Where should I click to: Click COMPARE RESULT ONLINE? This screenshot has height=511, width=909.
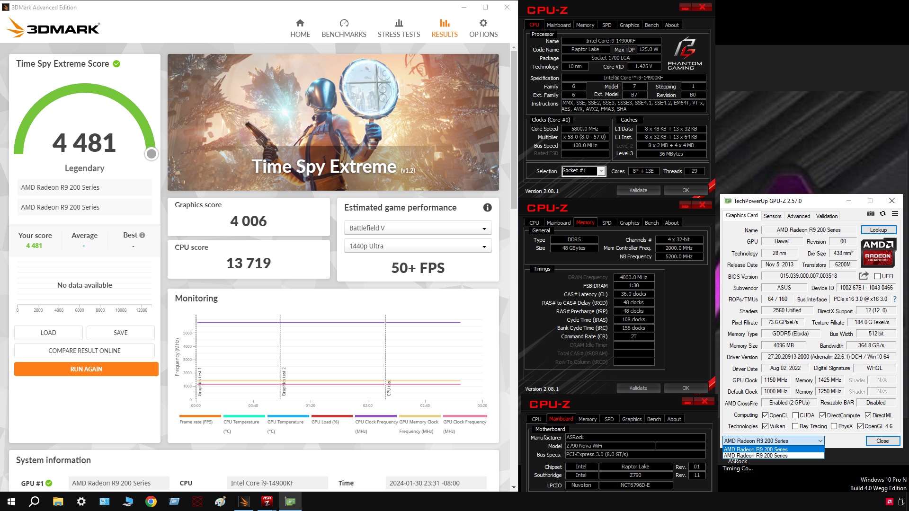(84, 351)
